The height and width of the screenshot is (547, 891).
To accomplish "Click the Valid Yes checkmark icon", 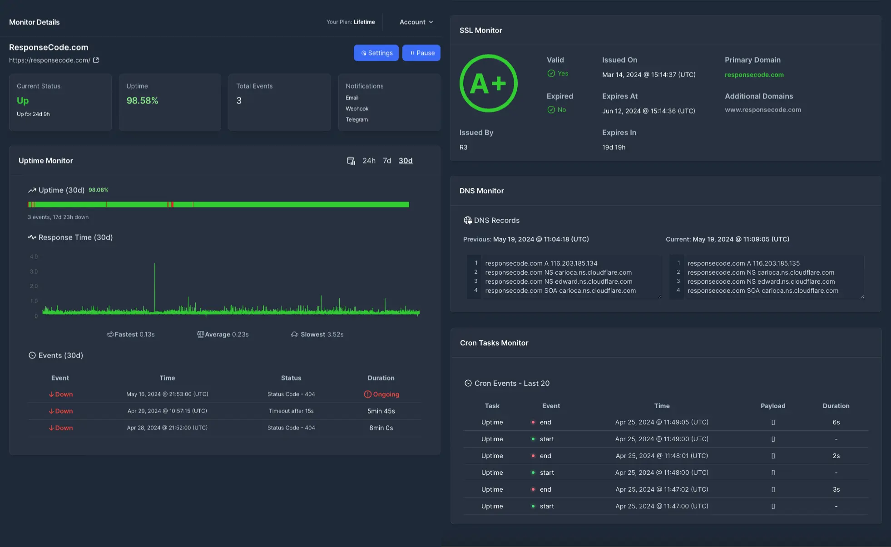I will (x=551, y=74).
